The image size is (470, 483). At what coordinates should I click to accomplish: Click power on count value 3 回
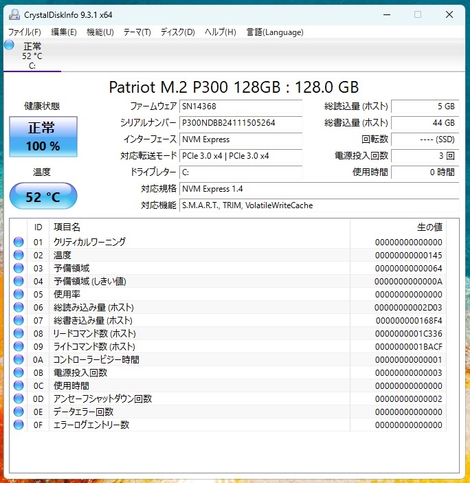coord(425,156)
